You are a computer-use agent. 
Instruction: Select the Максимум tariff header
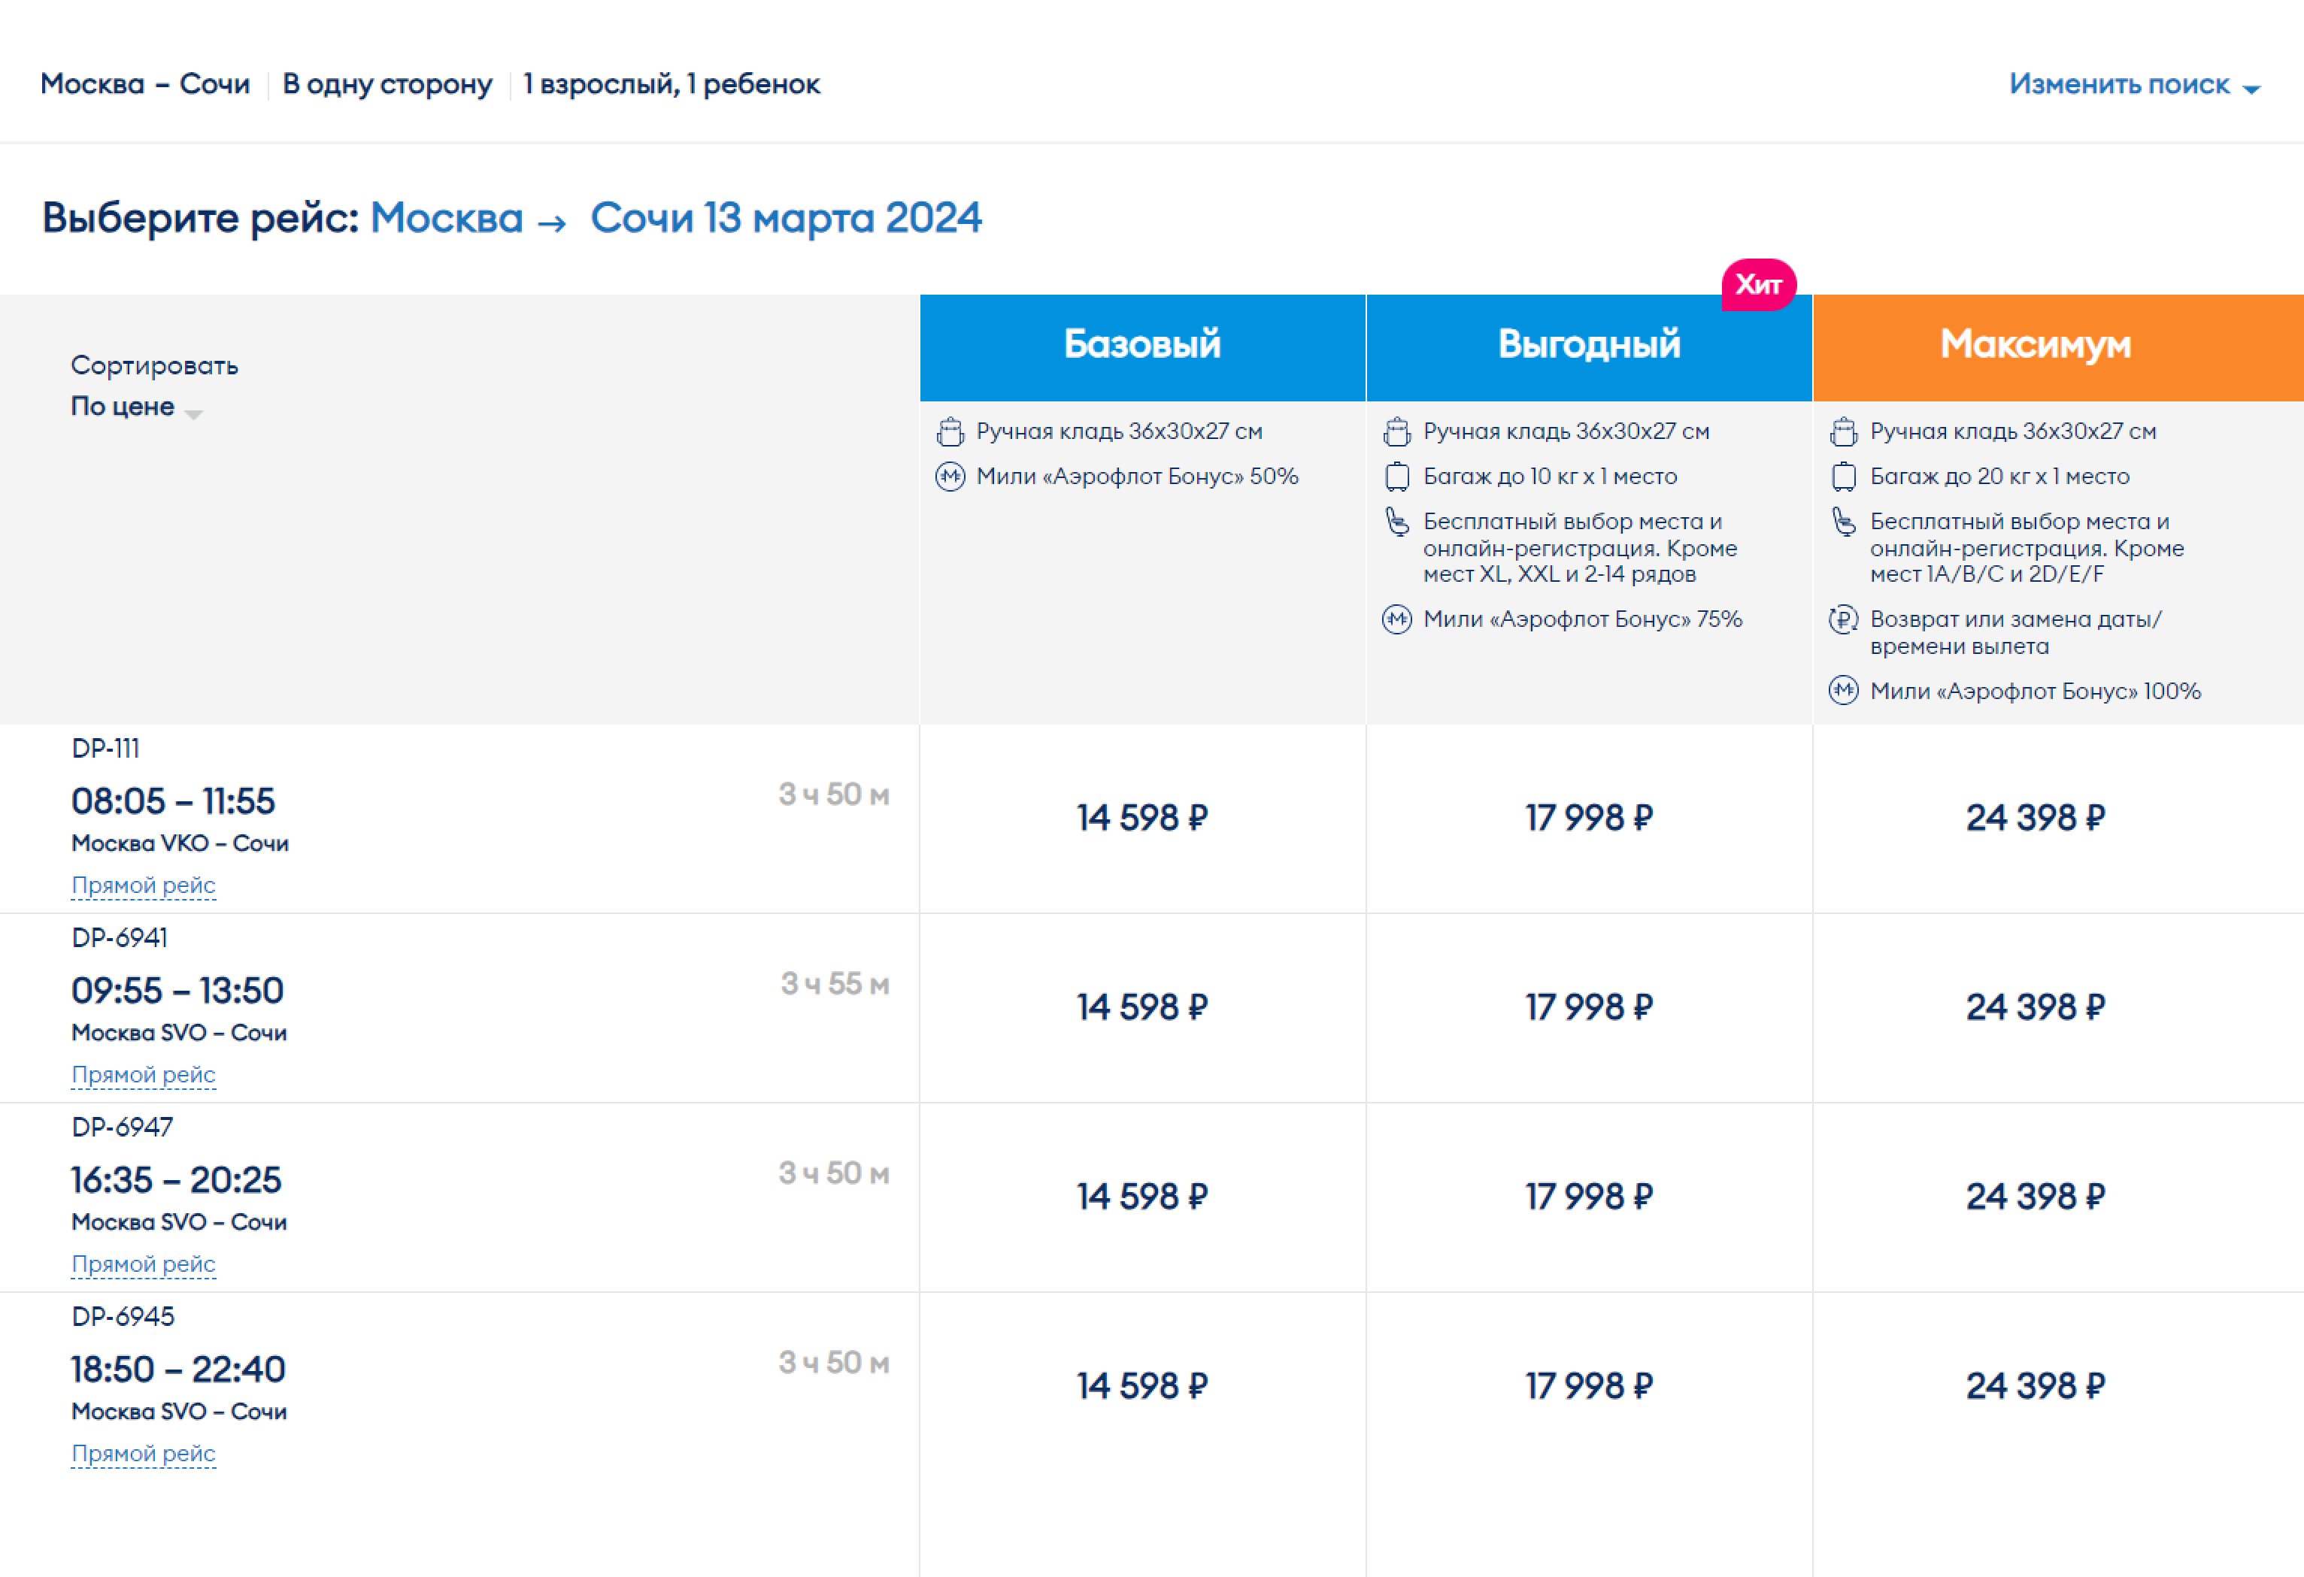(2058, 347)
